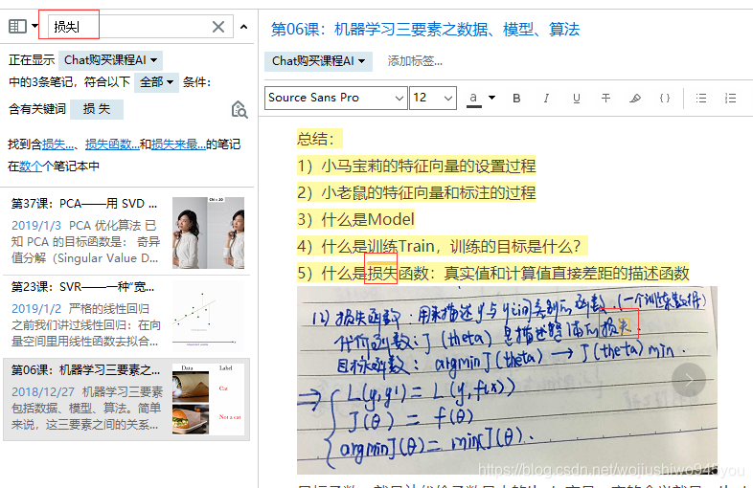Screen dimensions: 753x488
Task: Click the Data/Label thumbnail of 第06课 note
Action: click(209, 399)
